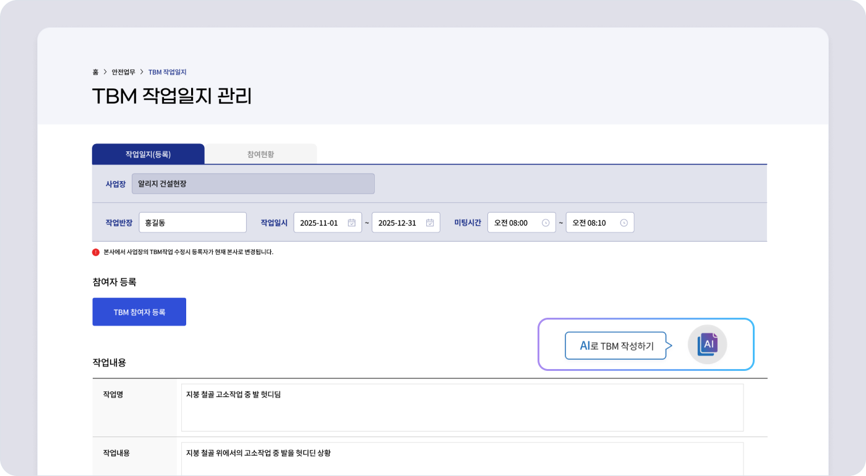Open calendar icon for end date 2025-12-31
The width and height of the screenshot is (866, 476).
(x=430, y=223)
